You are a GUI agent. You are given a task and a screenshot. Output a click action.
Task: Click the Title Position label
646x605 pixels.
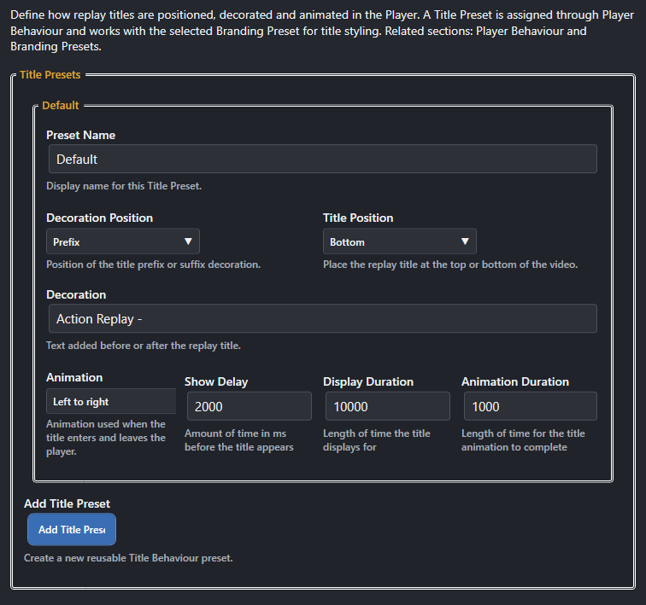click(x=358, y=218)
